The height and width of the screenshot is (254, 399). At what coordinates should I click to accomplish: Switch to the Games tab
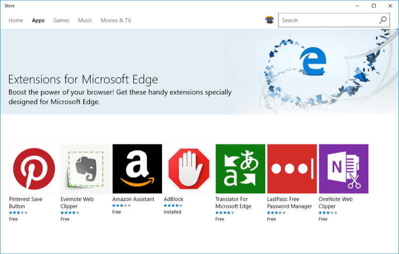click(x=61, y=20)
